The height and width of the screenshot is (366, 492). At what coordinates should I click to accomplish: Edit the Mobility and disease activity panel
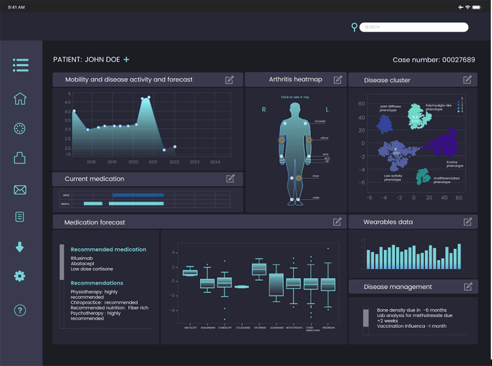coord(230,80)
